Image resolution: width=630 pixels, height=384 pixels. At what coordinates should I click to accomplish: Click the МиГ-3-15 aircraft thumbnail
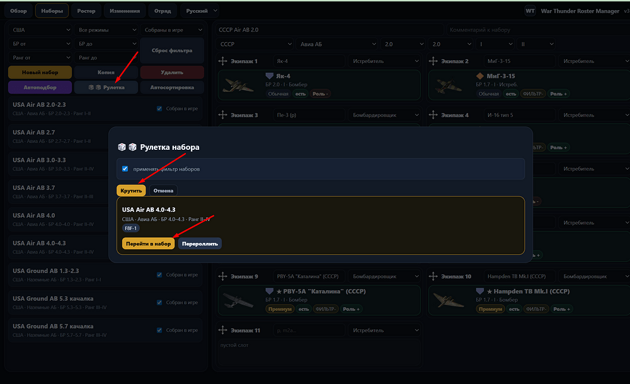pos(450,86)
